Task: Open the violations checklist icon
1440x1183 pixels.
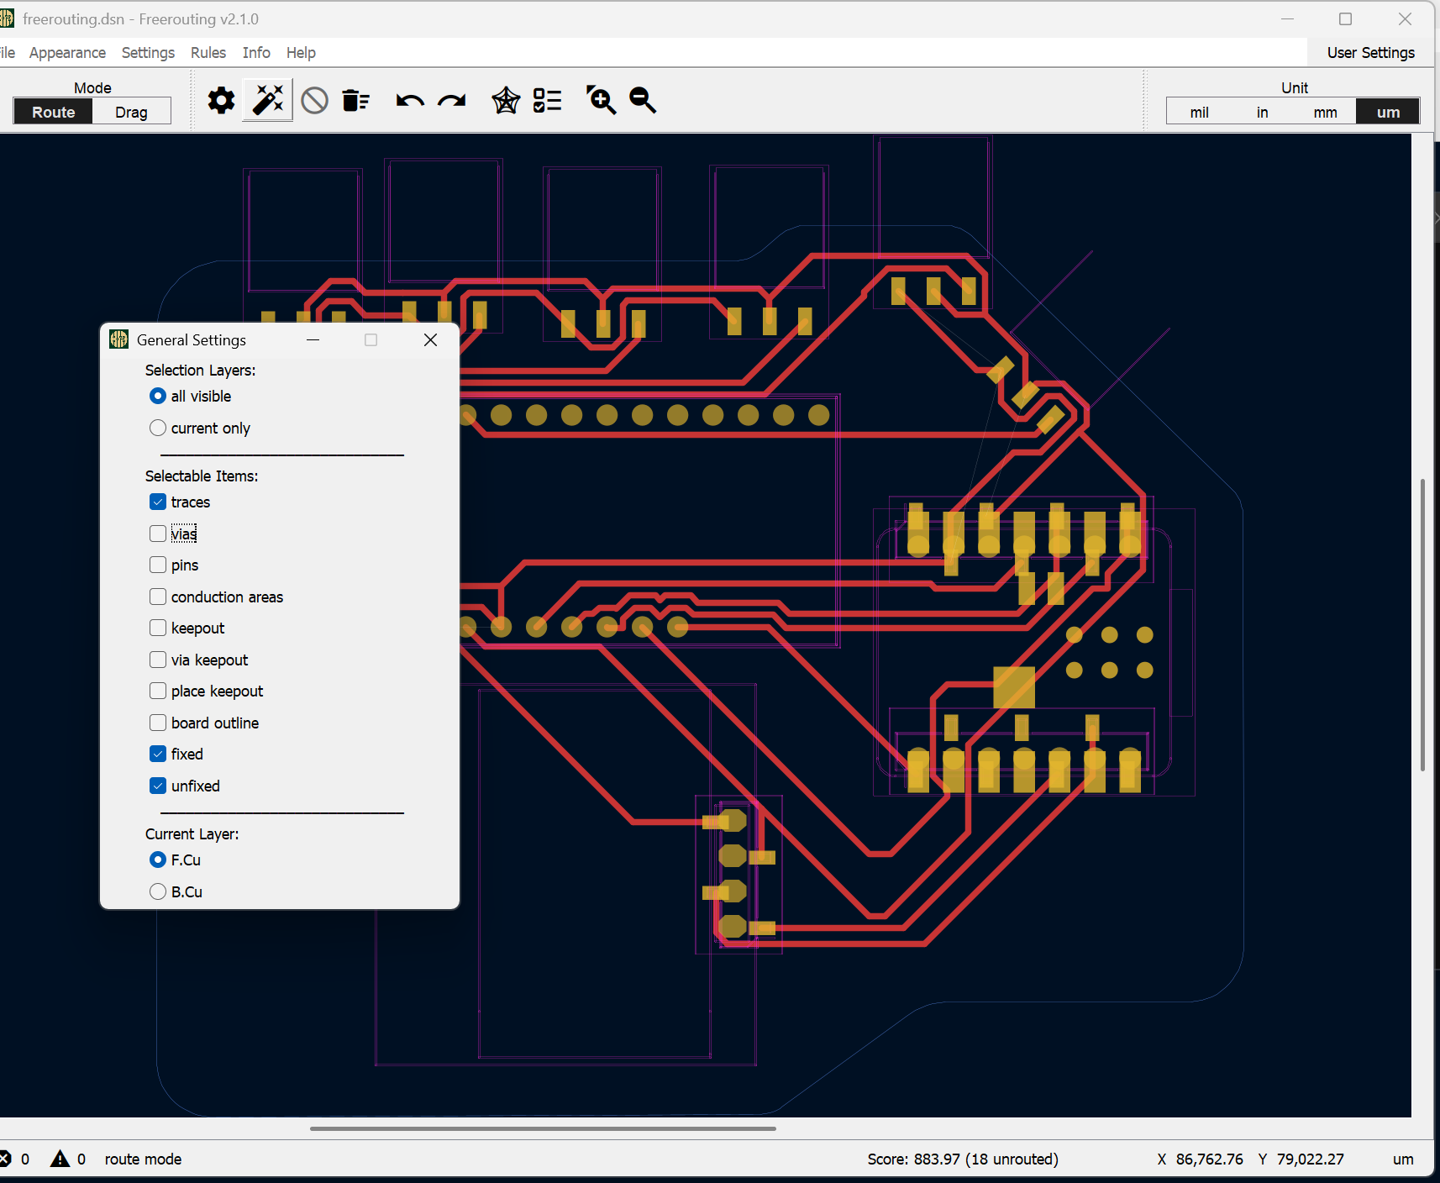Action: tap(548, 101)
